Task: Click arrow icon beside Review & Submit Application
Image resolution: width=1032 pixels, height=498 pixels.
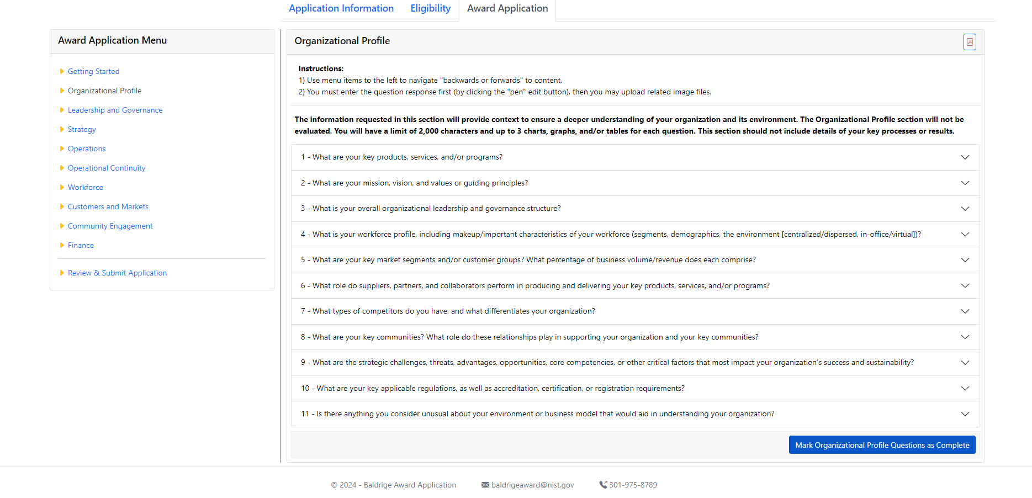Action: coord(62,273)
